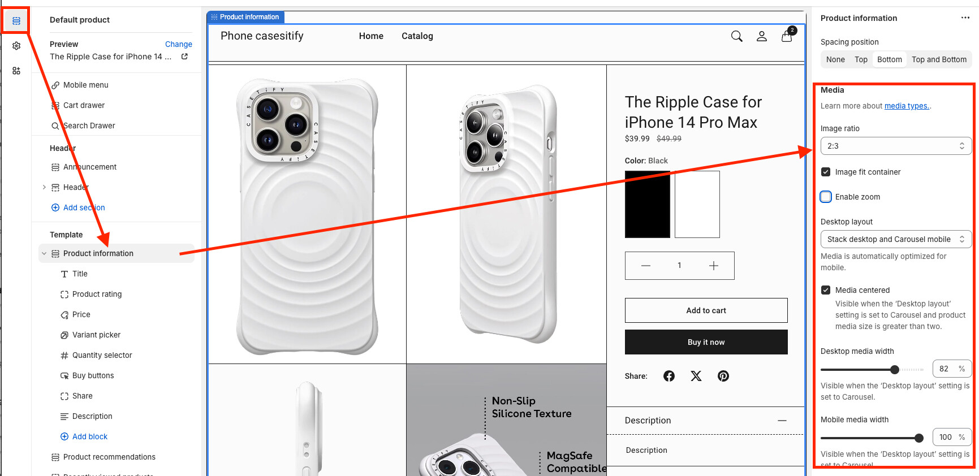Click the Mobile media width percent field
The image size is (979, 476).
[952, 437]
